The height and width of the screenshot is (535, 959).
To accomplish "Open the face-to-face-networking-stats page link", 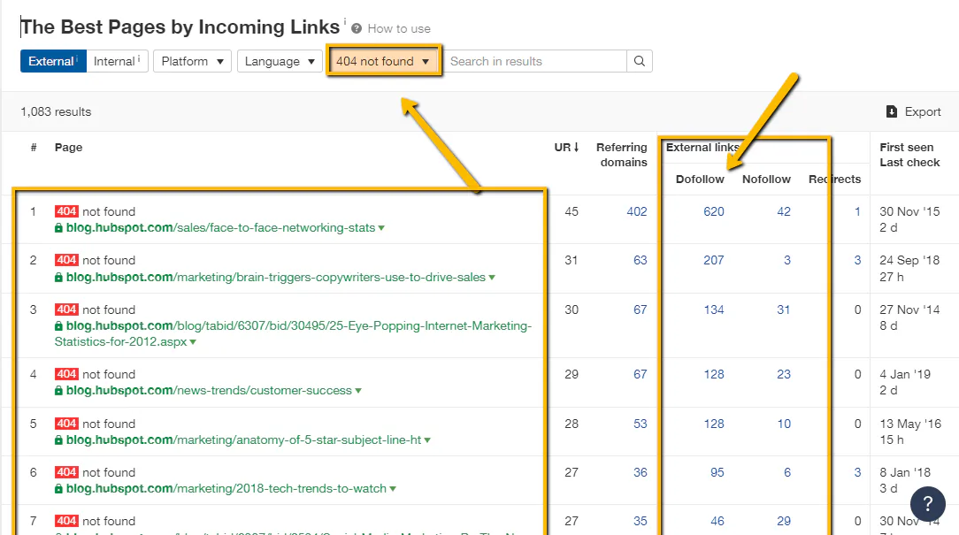I will click(x=220, y=228).
